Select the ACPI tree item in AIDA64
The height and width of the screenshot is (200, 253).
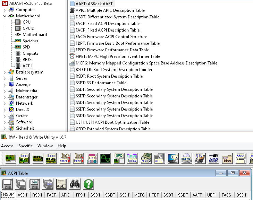point(27,66)
